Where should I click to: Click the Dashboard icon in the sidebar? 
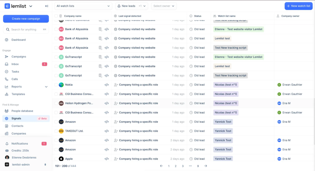coord(7,40)
